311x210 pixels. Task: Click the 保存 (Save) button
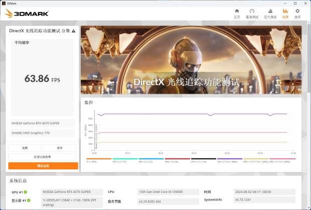(x=60, y=148)
